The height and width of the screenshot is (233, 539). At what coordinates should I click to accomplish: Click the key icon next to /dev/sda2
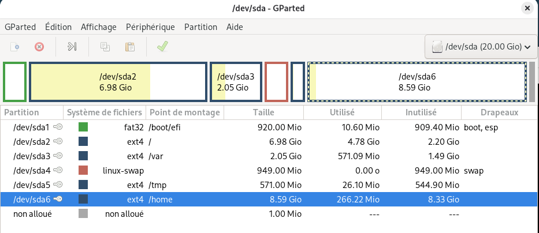point(58,141)
